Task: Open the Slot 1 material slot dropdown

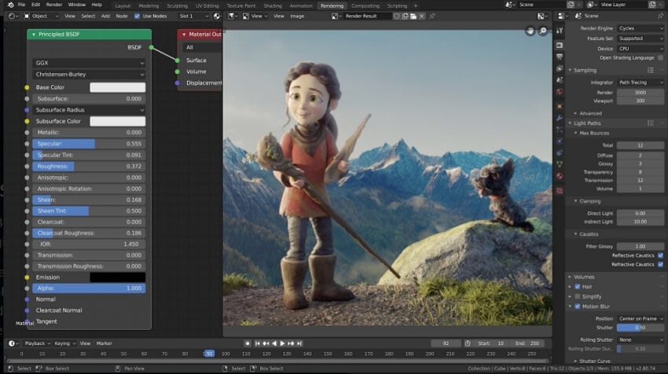Action: click(x=193, y=16)
